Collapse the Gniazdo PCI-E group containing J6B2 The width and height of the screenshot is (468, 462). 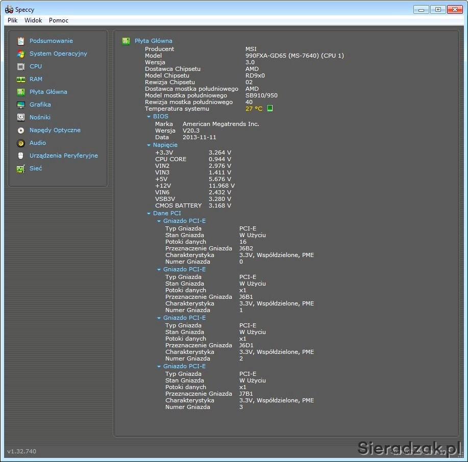pyautogui.click(x=159, y=221)
